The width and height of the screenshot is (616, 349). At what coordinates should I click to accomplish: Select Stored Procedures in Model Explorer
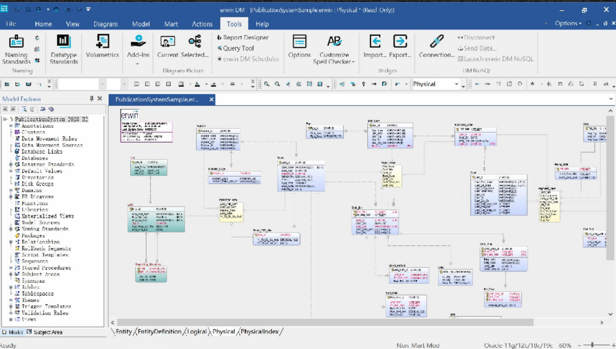46,268
